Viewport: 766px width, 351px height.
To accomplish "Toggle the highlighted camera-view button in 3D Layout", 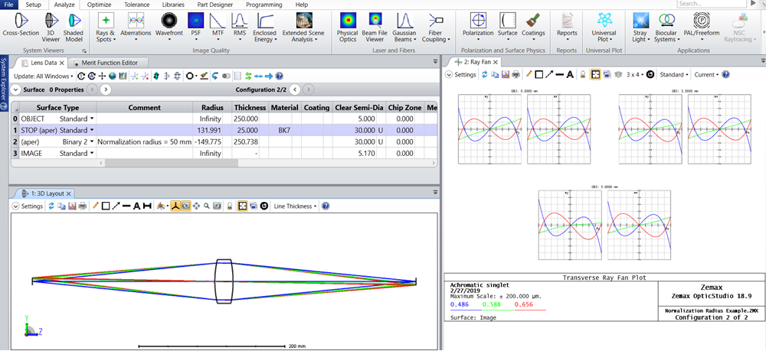I will click(x=185, y=206).
